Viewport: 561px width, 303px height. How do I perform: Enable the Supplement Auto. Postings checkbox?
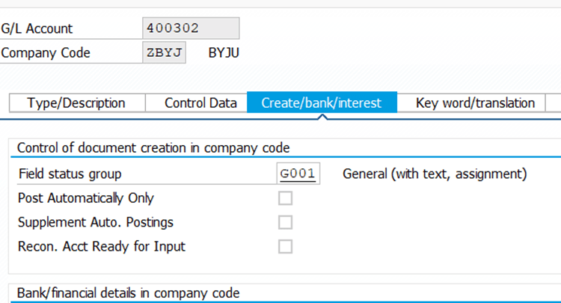click(285, 222)
